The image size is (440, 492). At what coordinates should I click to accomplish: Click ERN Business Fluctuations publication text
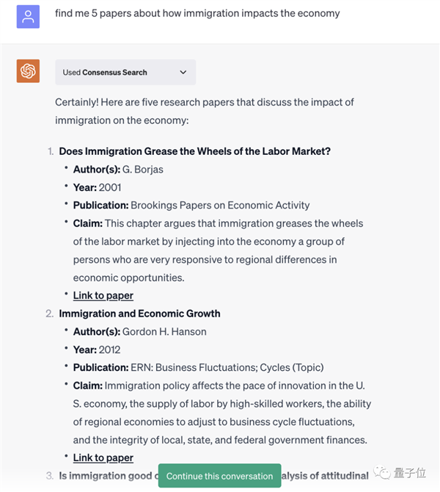pos(227,367)
